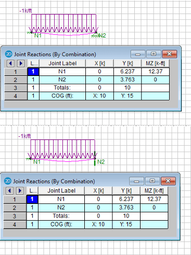Click the 2D icon of top Joint Reactions window
The width and height of the screenshot is (191, 255).
pyautogui.click(x=8, y=54)
